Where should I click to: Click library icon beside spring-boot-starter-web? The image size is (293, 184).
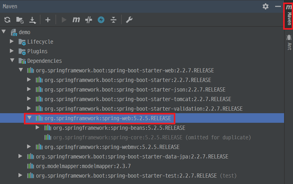coord(31,70)
